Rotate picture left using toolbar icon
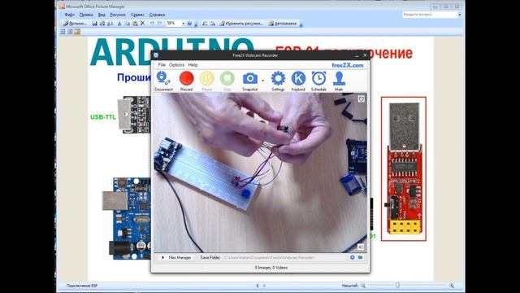 [x=205, y=24]
